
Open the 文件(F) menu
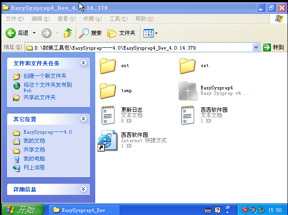(15, 19)
